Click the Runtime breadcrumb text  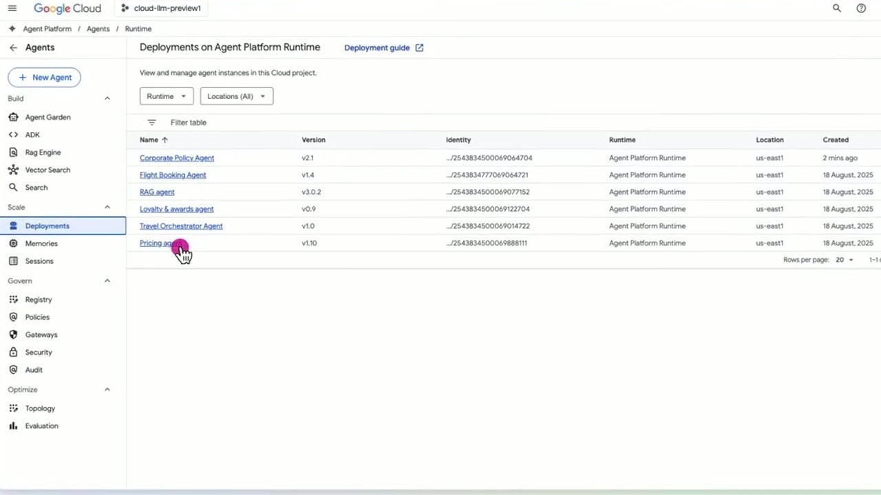point(138,29)
